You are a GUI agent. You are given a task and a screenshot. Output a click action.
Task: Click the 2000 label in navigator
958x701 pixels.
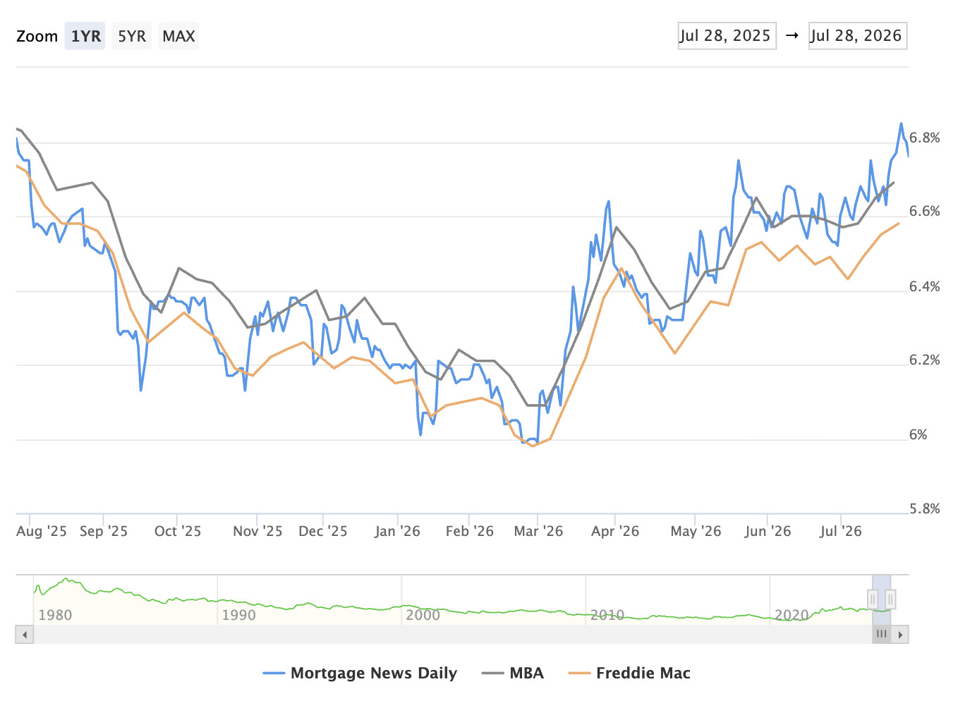coord(423,615)
